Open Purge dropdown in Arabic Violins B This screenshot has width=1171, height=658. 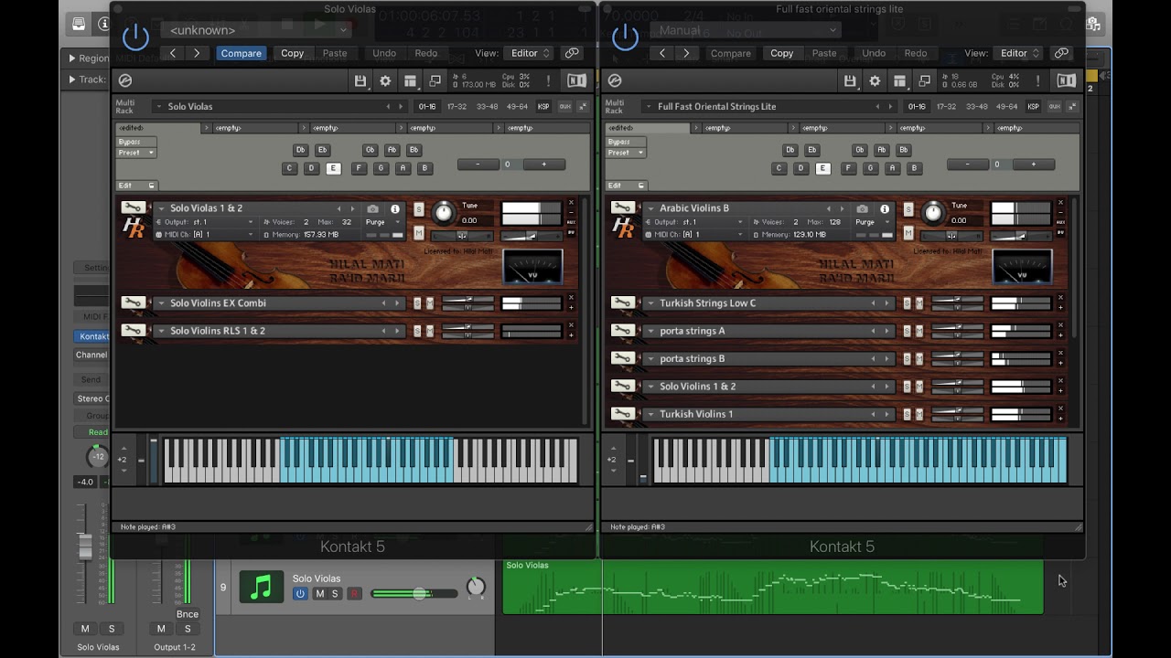[874, 222]
